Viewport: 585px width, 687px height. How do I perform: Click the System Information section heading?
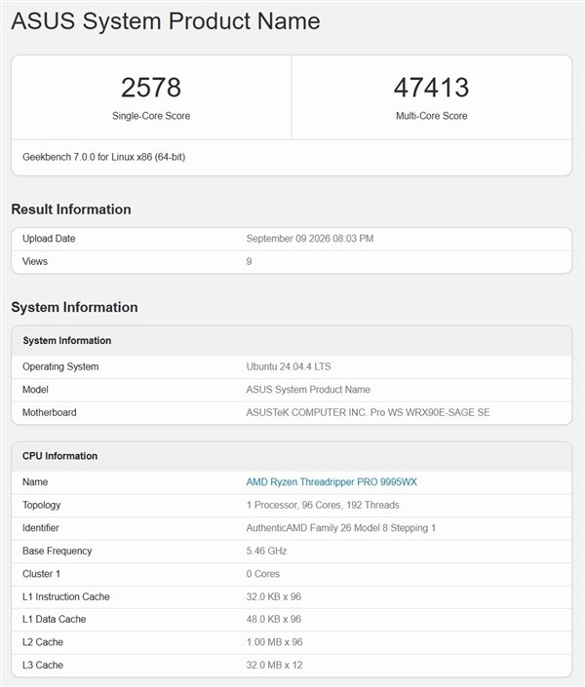[74, 307]
